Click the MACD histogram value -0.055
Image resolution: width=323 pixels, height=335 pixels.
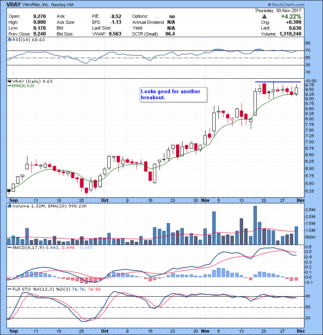[x=85, y=248]
